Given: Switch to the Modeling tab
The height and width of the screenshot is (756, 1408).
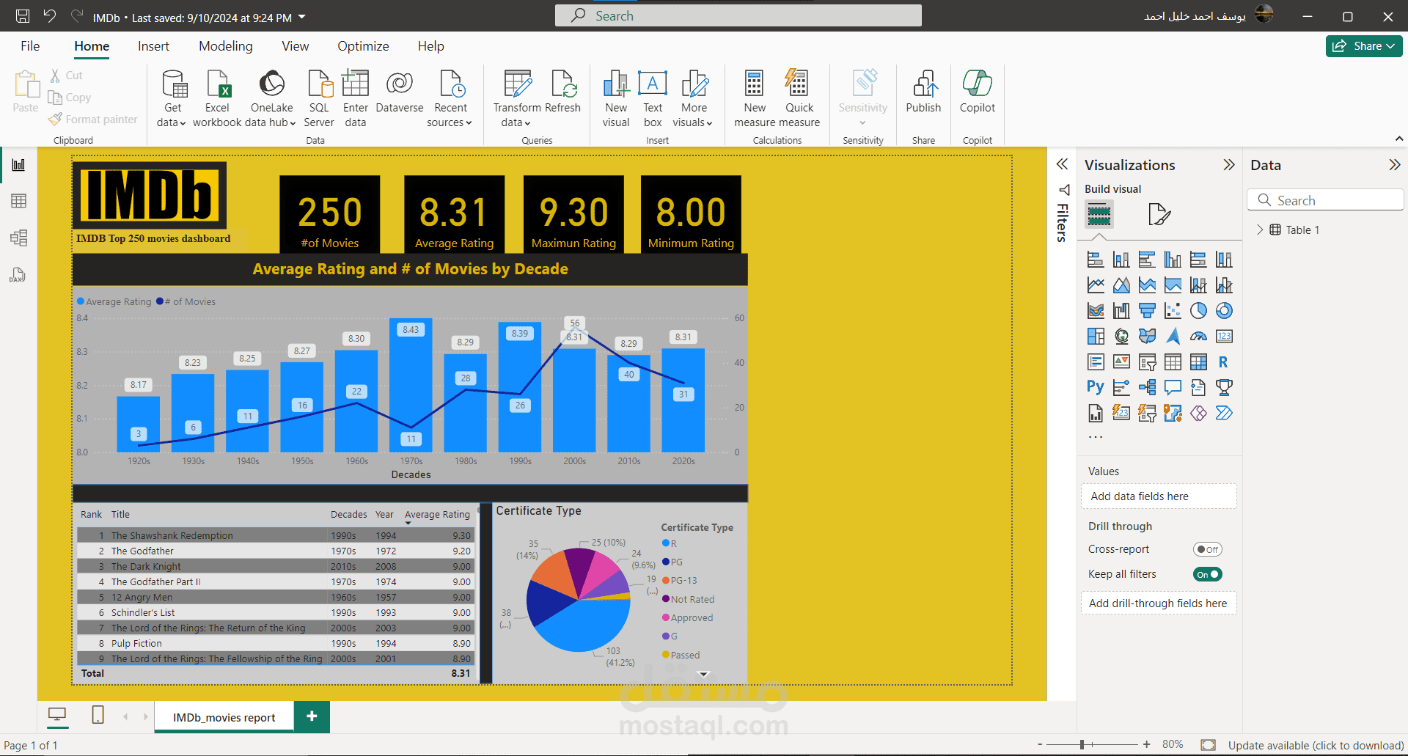Looking at the screenshot, I should 226,46.
